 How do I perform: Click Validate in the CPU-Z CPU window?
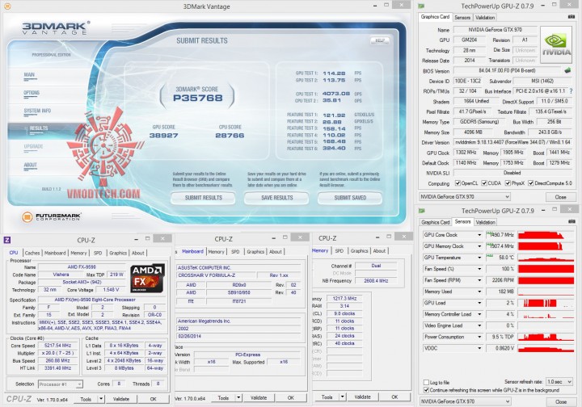[x=121, y=399]
